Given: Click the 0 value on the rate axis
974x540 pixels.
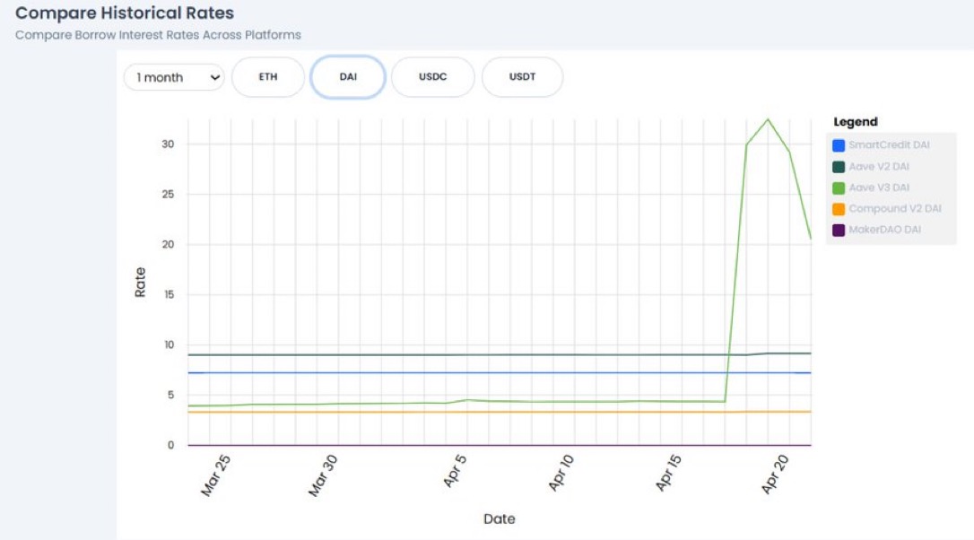Looking at the screenshot, I should pyautogui.click(x=170, y=446).
